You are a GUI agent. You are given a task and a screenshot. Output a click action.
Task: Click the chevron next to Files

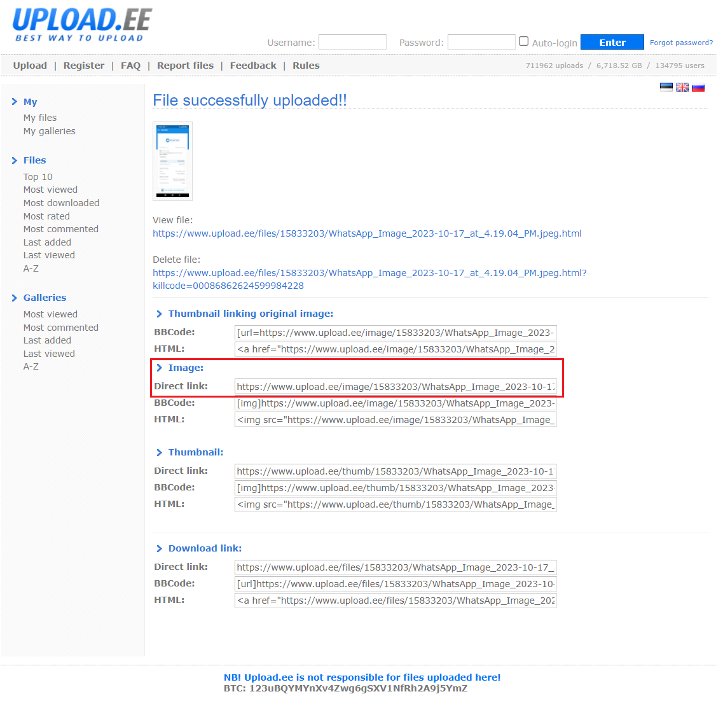14,160
